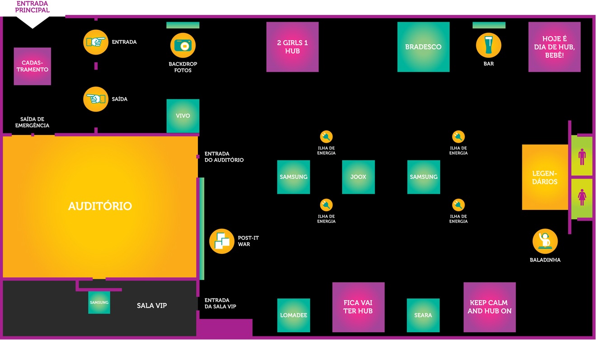Screen dimensions: 596x340
Task: Select Ilha de Energia plug icon nearest Lomadee
Action: [x=326, y=205]
